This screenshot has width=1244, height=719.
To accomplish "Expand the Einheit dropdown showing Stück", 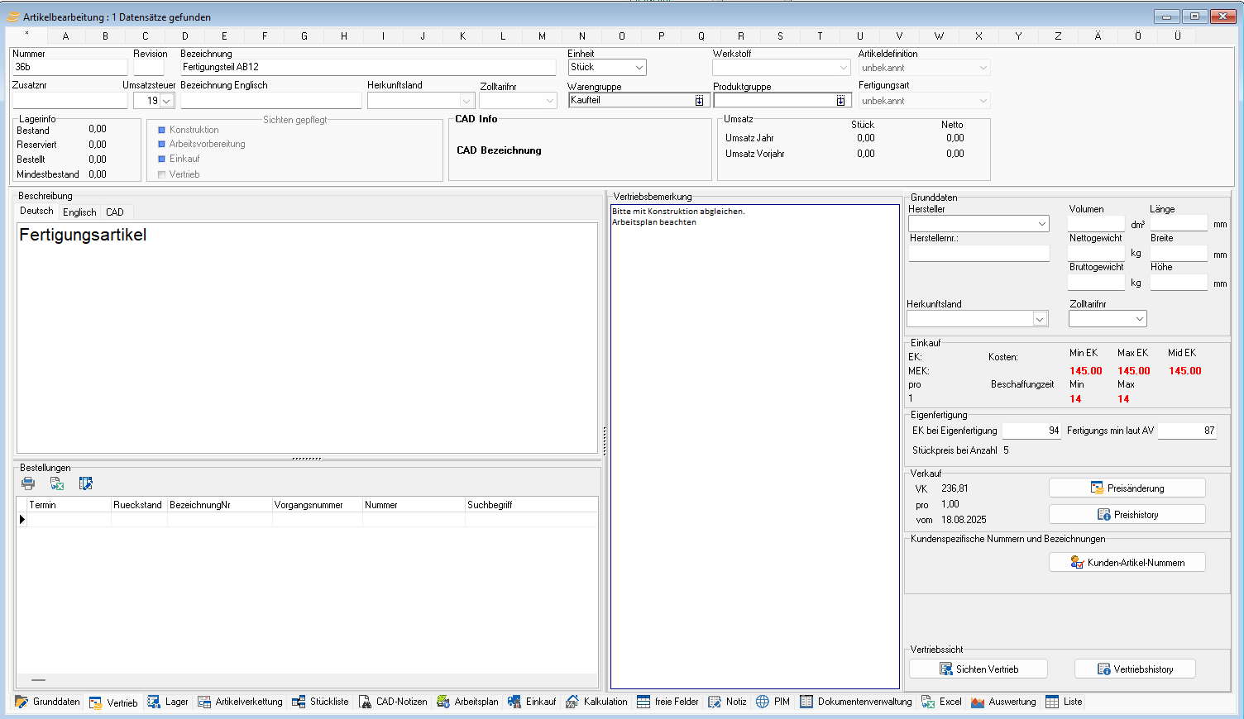I will point(639,68).
